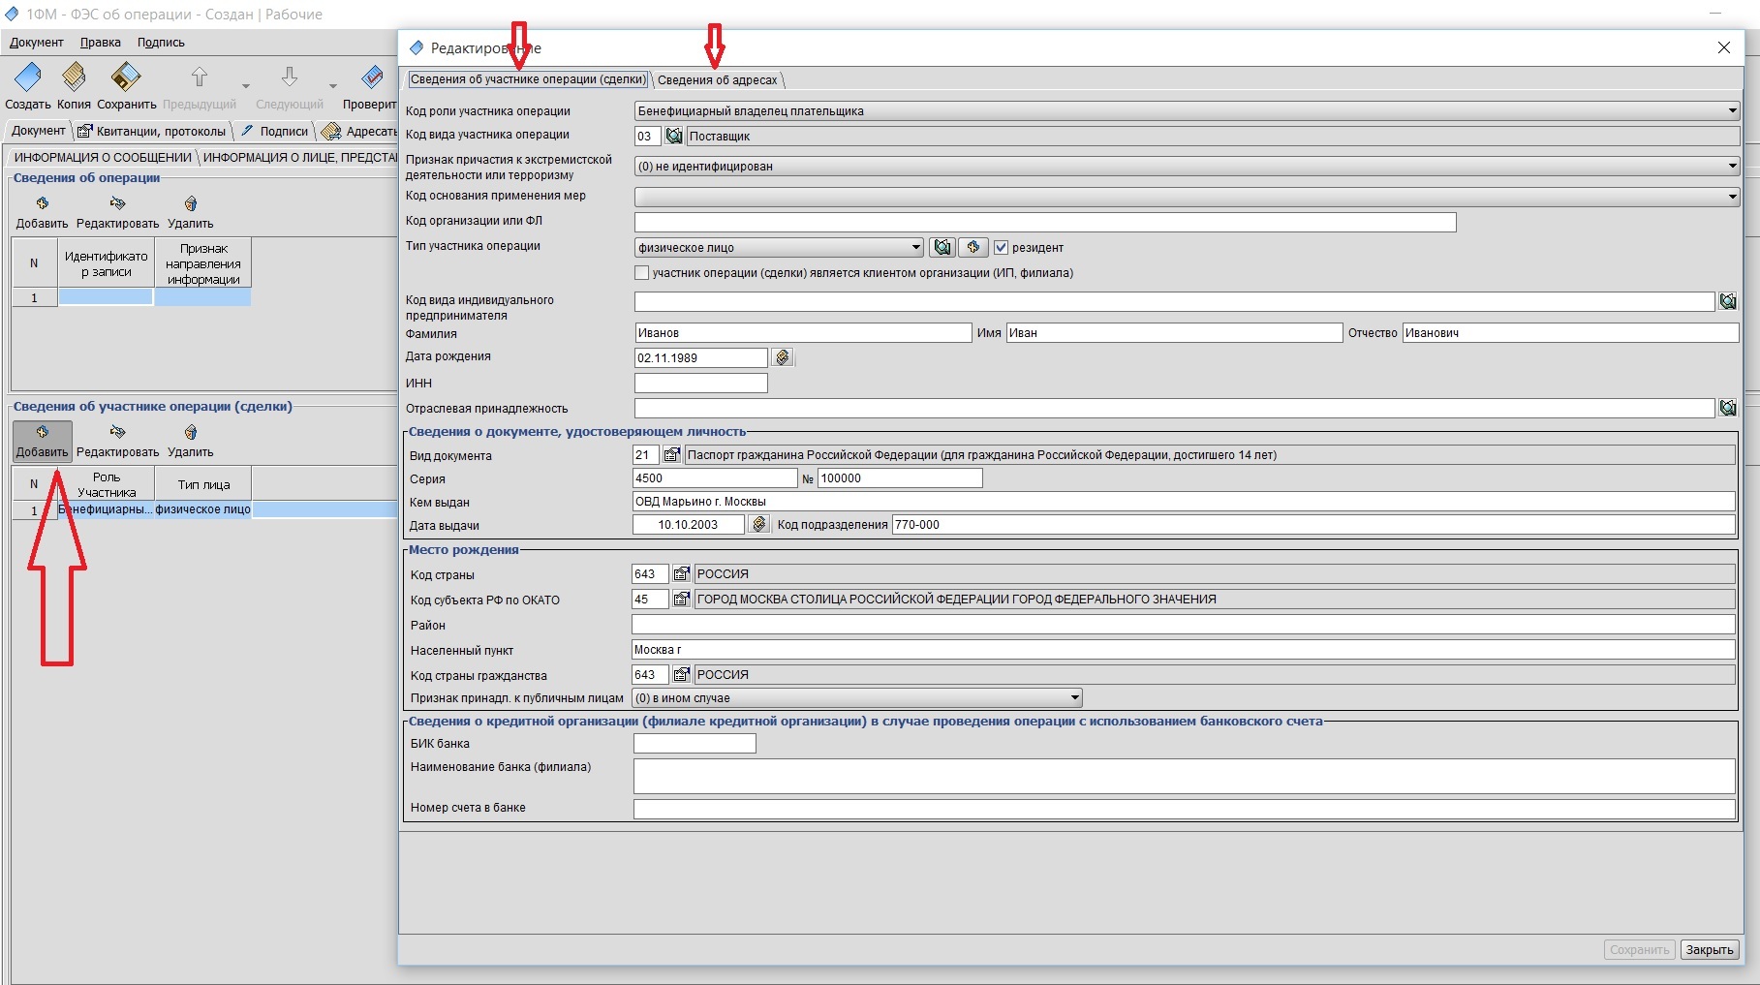The image size is (1760, 985).
Task: Click the Населенный пункт input field
Action: click(x=1184, y=649)
